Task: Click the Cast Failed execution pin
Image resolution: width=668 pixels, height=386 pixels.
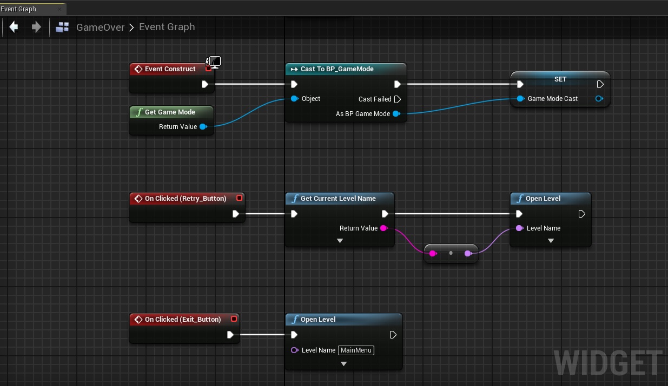Action: (x=397, y=99)
